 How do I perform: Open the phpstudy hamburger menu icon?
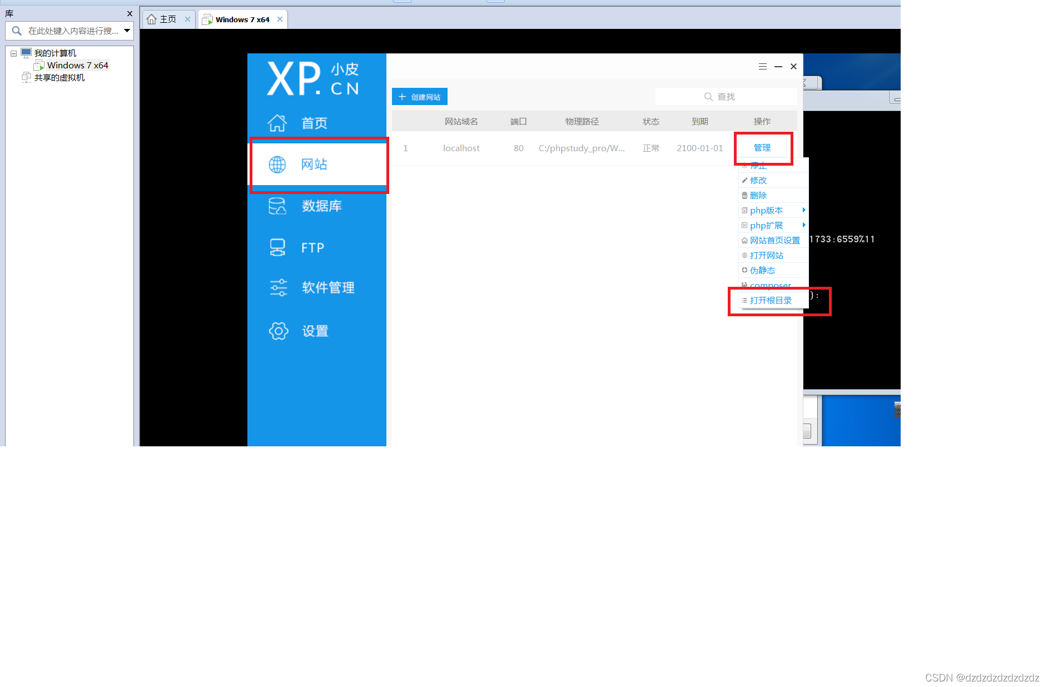pos(763,67)
